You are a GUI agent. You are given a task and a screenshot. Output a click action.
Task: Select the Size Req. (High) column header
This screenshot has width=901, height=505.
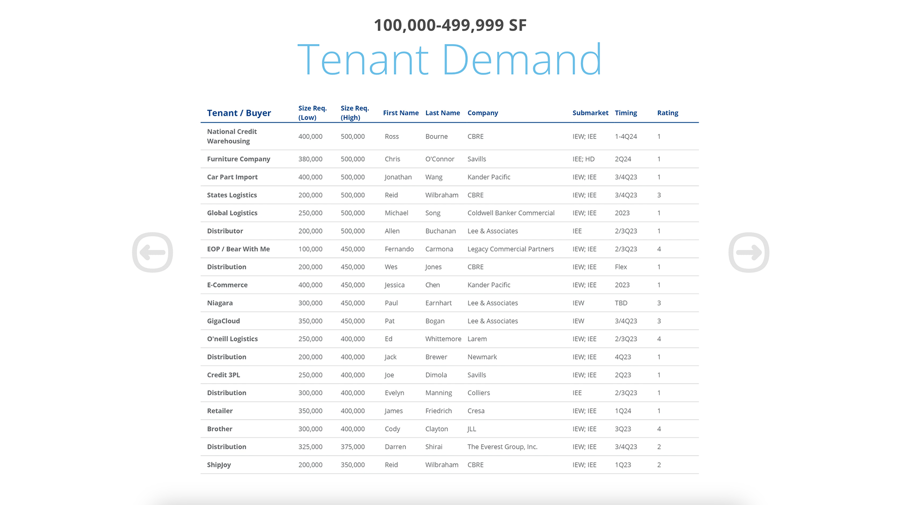(355, 113)
